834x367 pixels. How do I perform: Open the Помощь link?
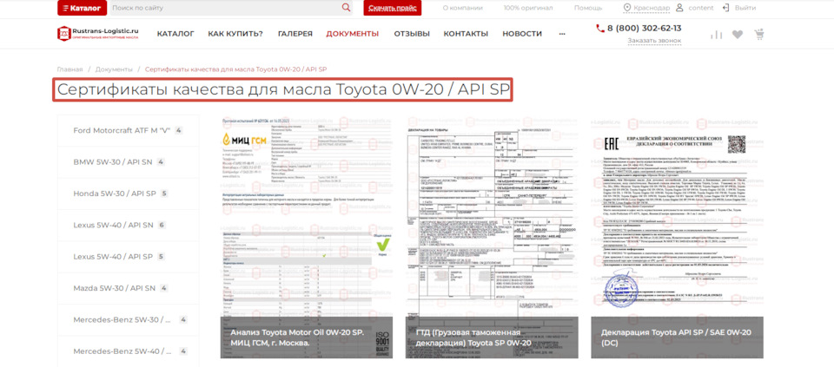point(588,8)
